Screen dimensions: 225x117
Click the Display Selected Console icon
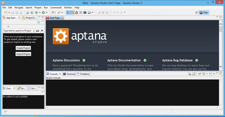point(204,74)
